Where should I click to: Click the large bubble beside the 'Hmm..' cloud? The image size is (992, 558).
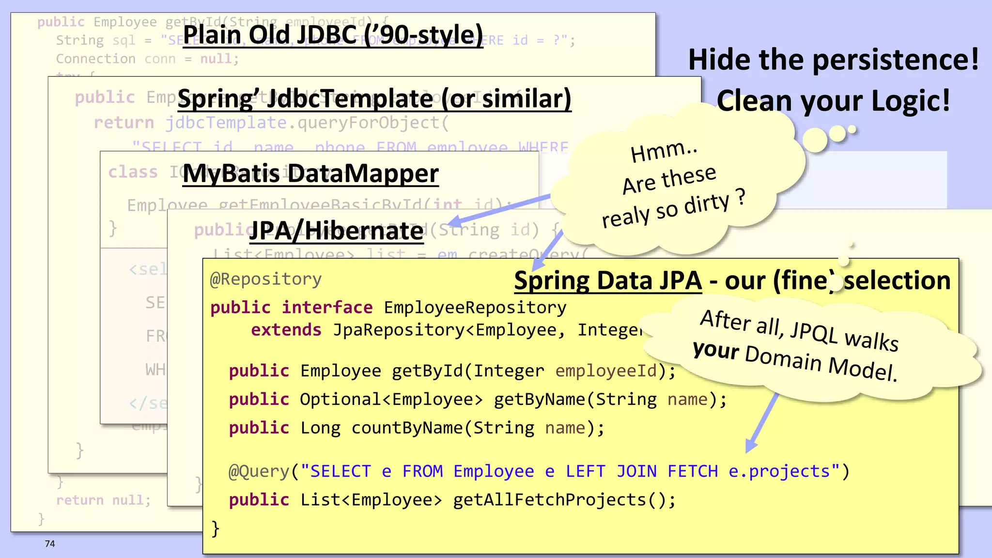(815, 140)
